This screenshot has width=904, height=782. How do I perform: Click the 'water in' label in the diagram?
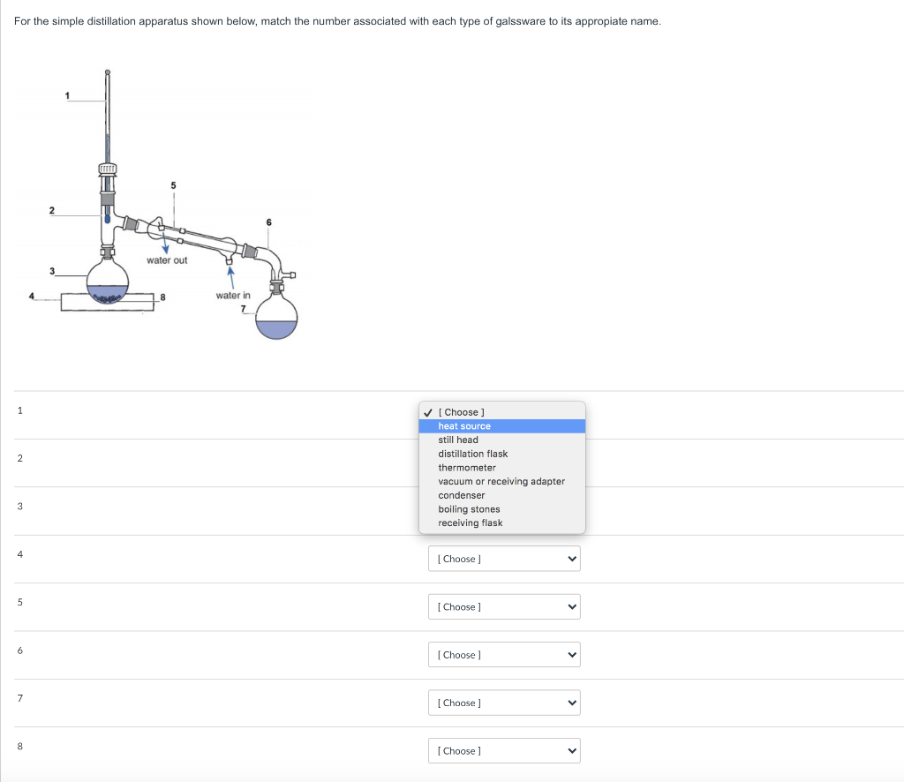click(x=231, y=295)
